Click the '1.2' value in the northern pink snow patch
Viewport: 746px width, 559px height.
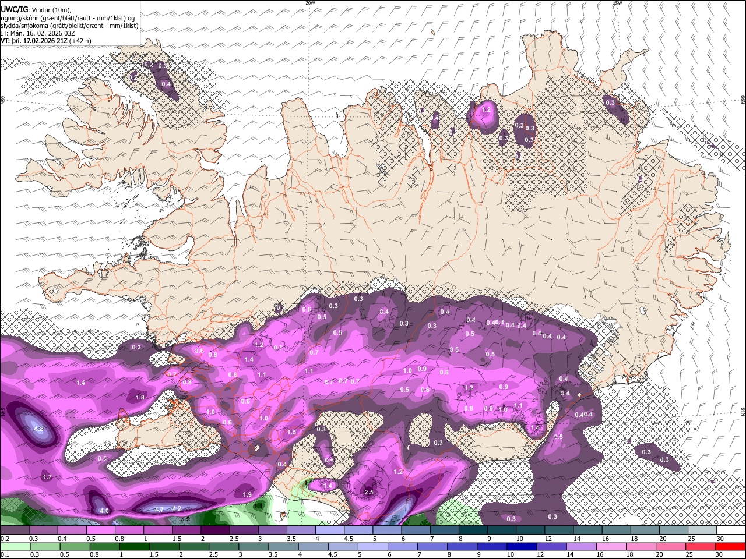click(486, 109)
